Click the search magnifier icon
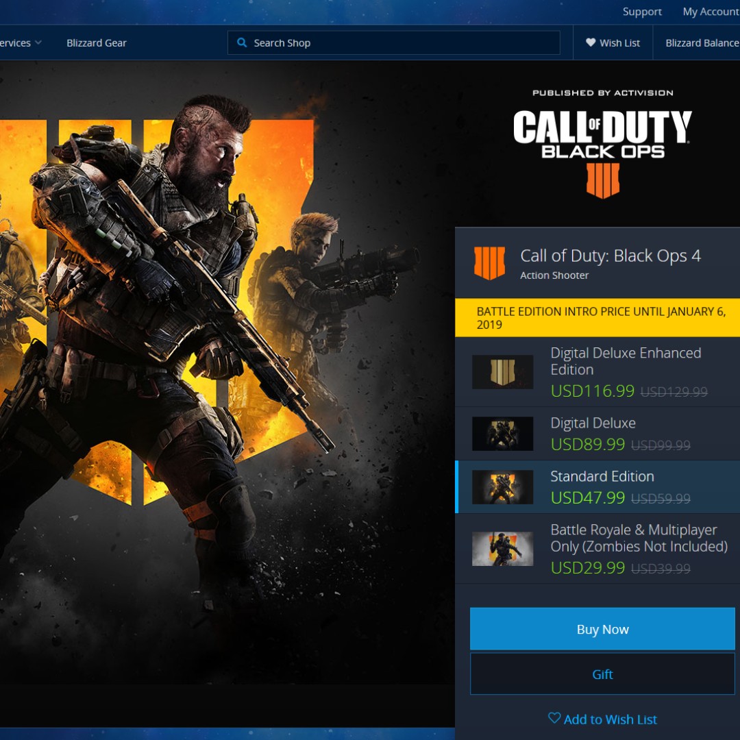The width and height of the screenshot is (740, 740). point(242,42)
